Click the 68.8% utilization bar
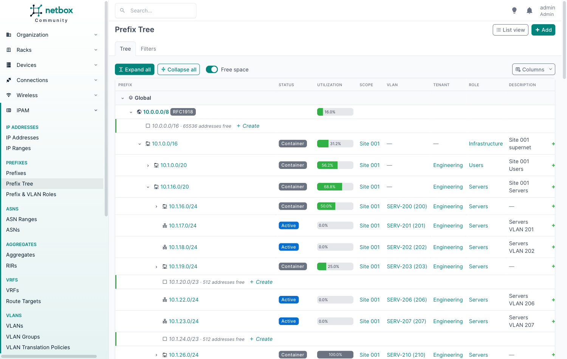Viewport: 567px width, 359px height. pyautogui.click(x=335, y=187)
